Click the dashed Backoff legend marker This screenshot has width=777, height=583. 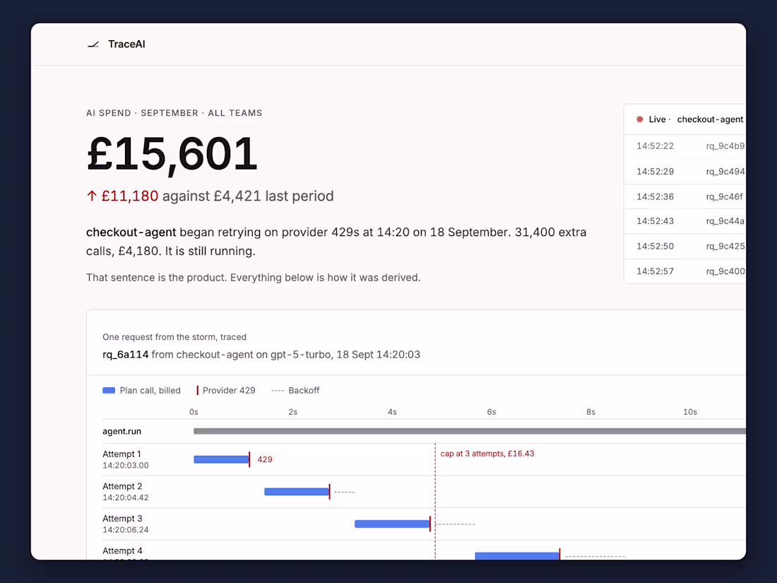[278, 391]
